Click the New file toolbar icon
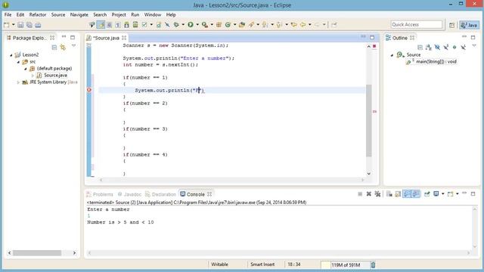This screenshot has height=272, width=484. click(7, 25)
